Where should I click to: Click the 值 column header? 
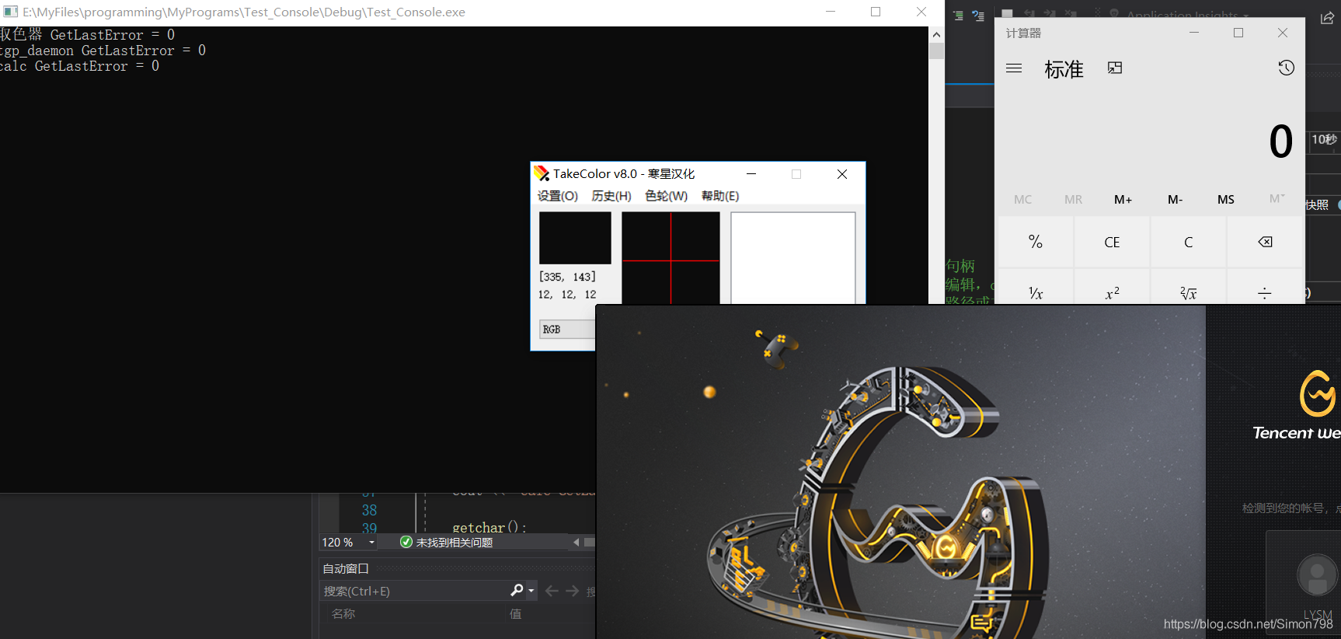click(515, 614)
